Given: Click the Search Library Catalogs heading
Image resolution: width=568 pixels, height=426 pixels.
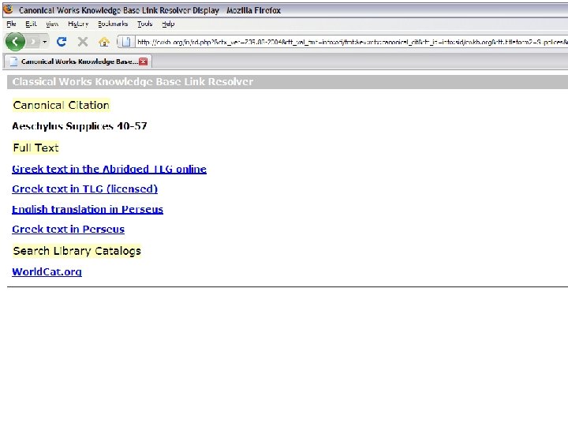Looking at the screenshot, I should (77, 251).
